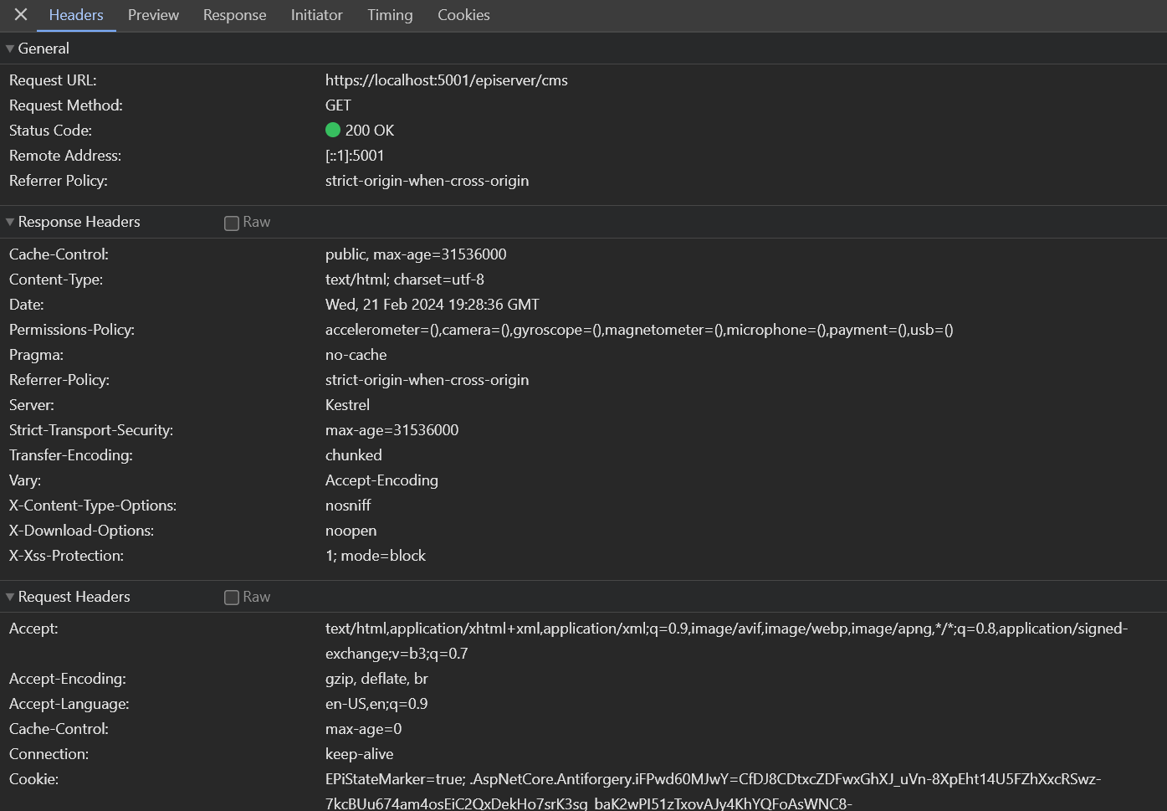Click the Kestrel server header value
This screenshot has height=811, width=1167.
(x=347, y=405)
